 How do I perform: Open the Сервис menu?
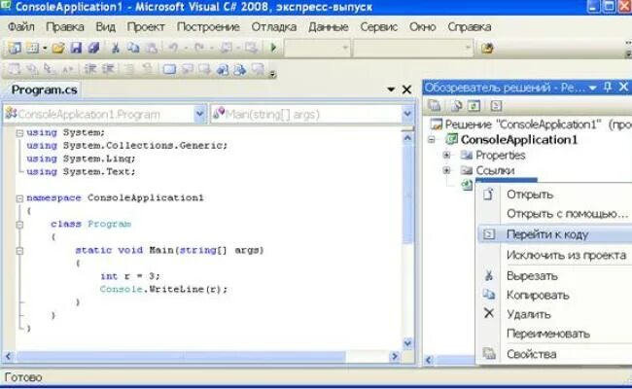379,27
